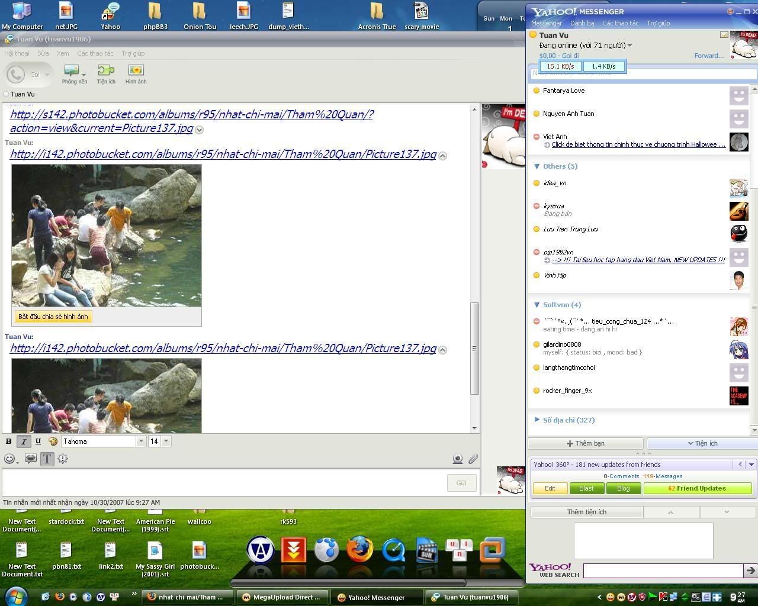Click the Buzz icon in chat toolbar

(63, 459)
